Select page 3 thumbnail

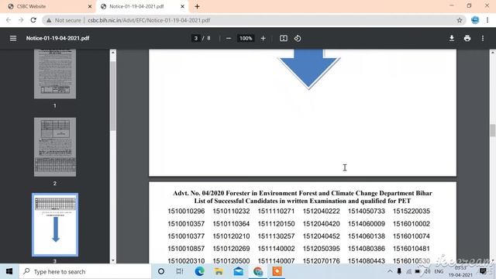(x=55, y=225)
